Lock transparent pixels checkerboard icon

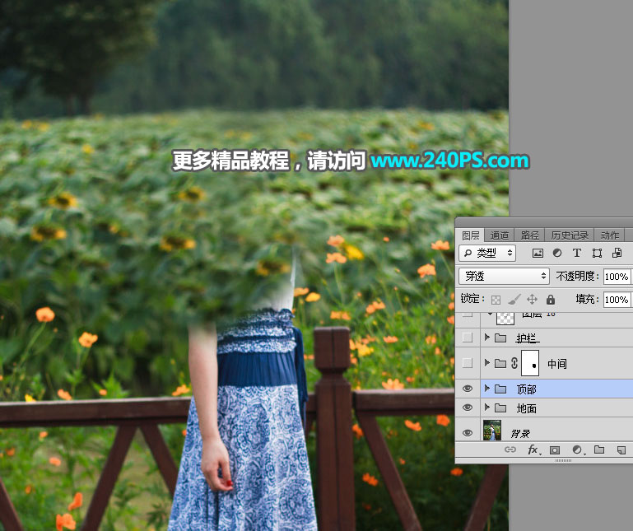point(496,300)
